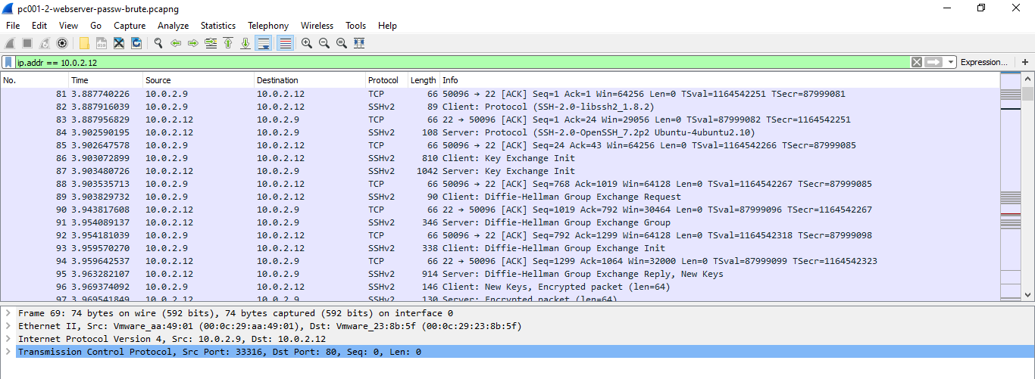
Task: Click the ip.addr display filter field
Action: 455,62
